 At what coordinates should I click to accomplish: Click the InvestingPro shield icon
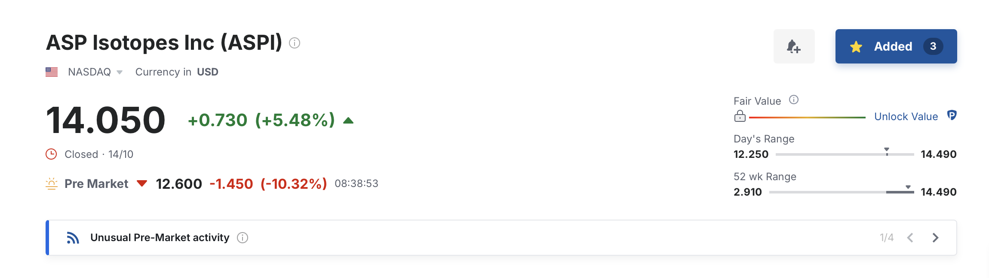pos(952,115)
